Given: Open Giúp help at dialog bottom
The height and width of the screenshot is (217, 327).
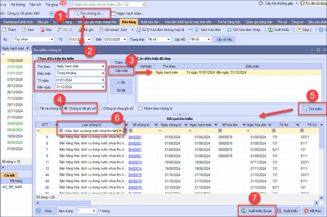Looking at the screenshot, I should (45, 211).
